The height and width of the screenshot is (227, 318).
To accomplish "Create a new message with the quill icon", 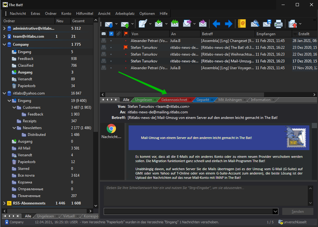I will [143, 24].
